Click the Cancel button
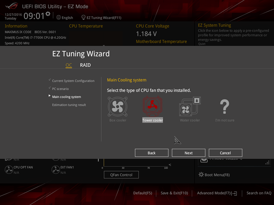274x205 pixels. [226, 153]
